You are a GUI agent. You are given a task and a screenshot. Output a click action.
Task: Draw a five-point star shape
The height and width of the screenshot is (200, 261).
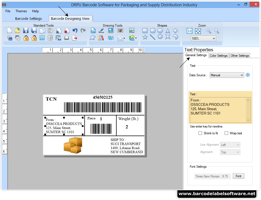[145, 37]
